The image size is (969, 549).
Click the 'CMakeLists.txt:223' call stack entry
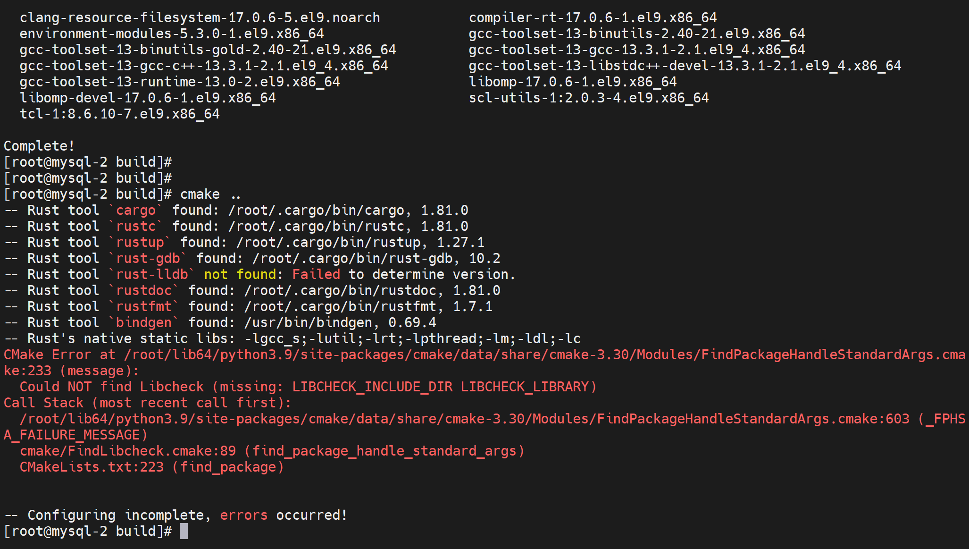(x=92, y=467)
